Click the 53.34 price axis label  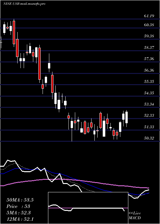[149, 104]
